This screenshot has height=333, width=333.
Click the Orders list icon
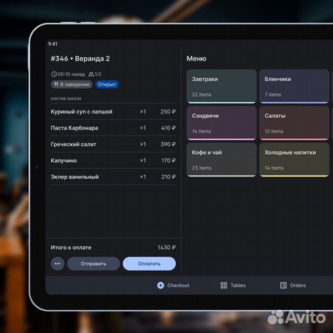tap(283, 286)
